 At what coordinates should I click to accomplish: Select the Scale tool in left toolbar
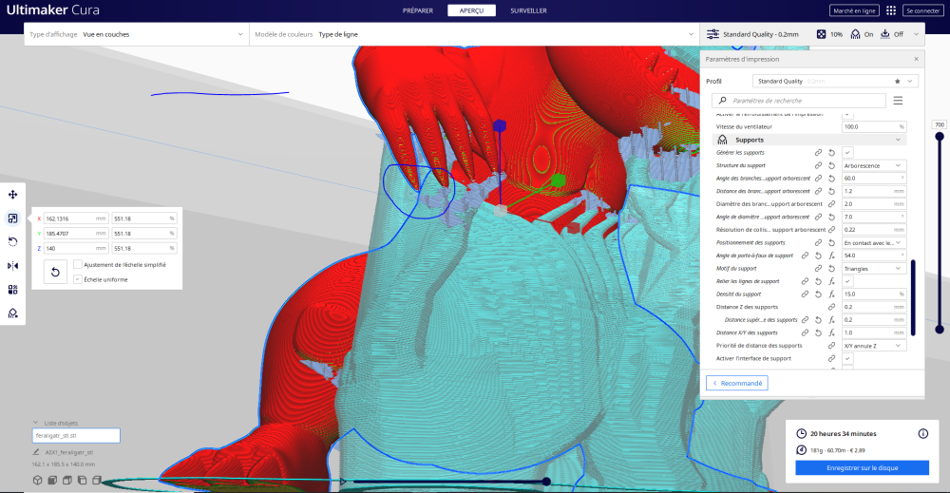pos(12,218)
